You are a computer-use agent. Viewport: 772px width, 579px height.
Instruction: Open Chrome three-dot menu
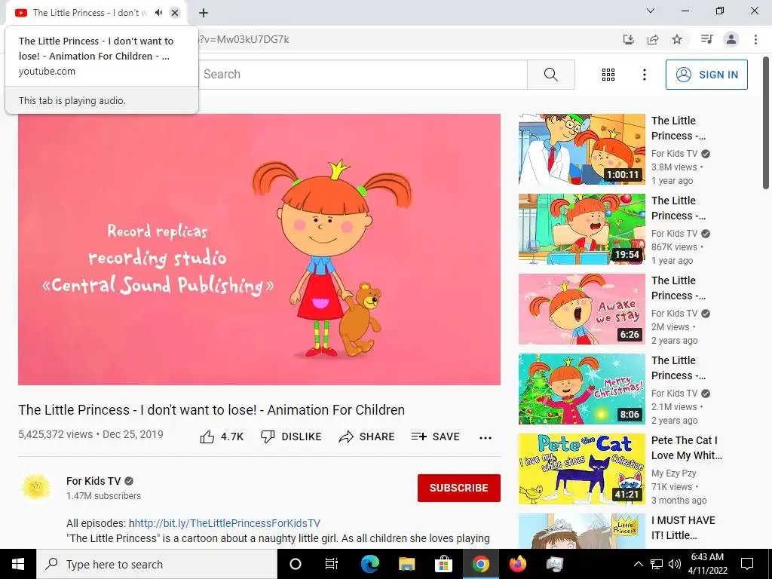coord(755,39)
